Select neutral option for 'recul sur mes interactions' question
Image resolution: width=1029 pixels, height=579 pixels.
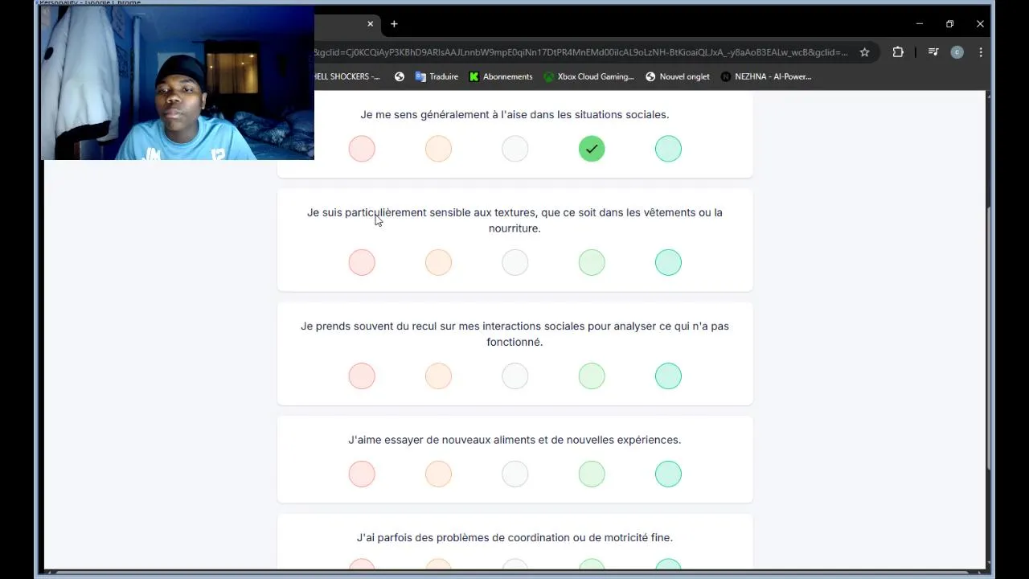click(515, 376)
